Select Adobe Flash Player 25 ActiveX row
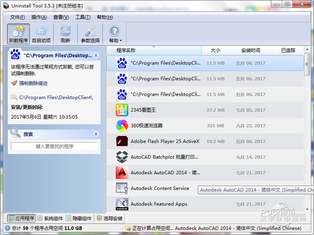The image size is (314, 235). [205, 141]
